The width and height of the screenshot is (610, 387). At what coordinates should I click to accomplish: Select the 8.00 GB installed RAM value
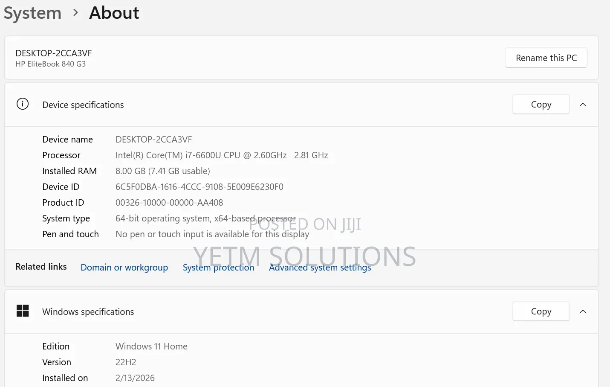(x=163, y=171)
